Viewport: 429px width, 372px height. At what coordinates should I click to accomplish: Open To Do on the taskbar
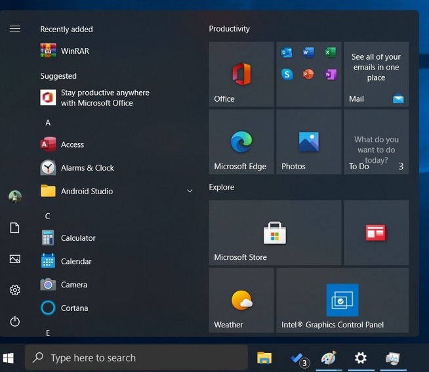coord(299,359)
